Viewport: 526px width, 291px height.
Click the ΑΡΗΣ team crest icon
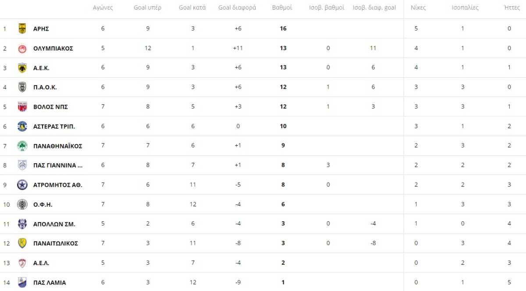[22, 29]
